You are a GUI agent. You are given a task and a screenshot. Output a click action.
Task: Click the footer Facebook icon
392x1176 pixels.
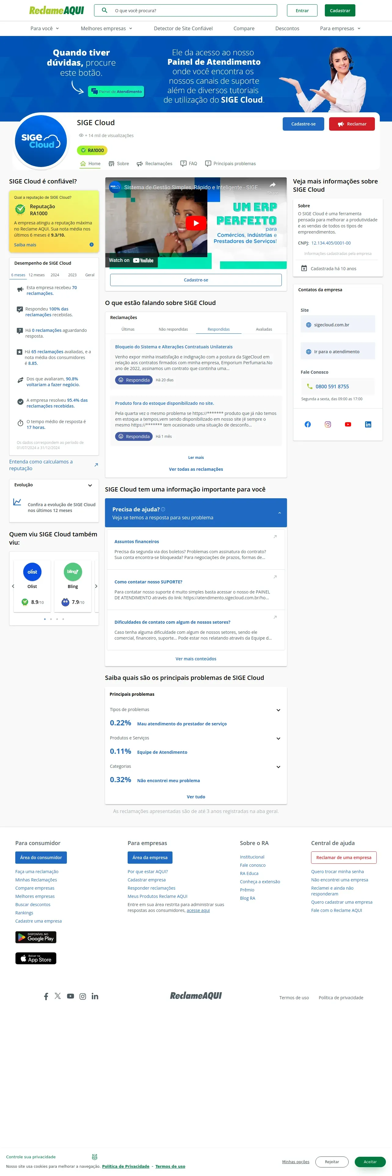(46, 996)
